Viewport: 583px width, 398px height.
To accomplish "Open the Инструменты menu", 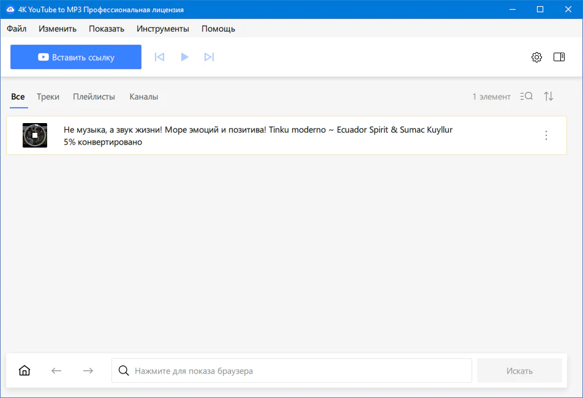I will [x=162, y=29].
